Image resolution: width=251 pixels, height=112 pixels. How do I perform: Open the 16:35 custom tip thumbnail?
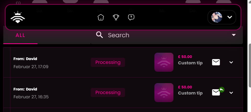164,92
